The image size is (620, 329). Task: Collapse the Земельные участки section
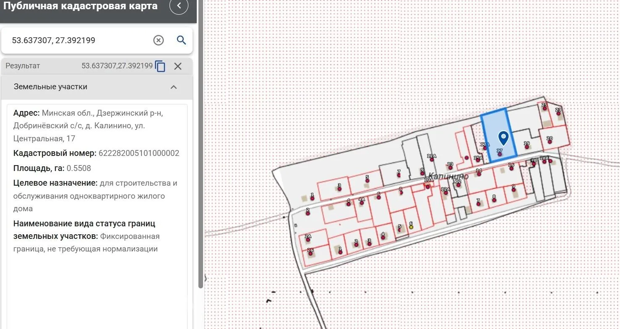coord(174,87)
